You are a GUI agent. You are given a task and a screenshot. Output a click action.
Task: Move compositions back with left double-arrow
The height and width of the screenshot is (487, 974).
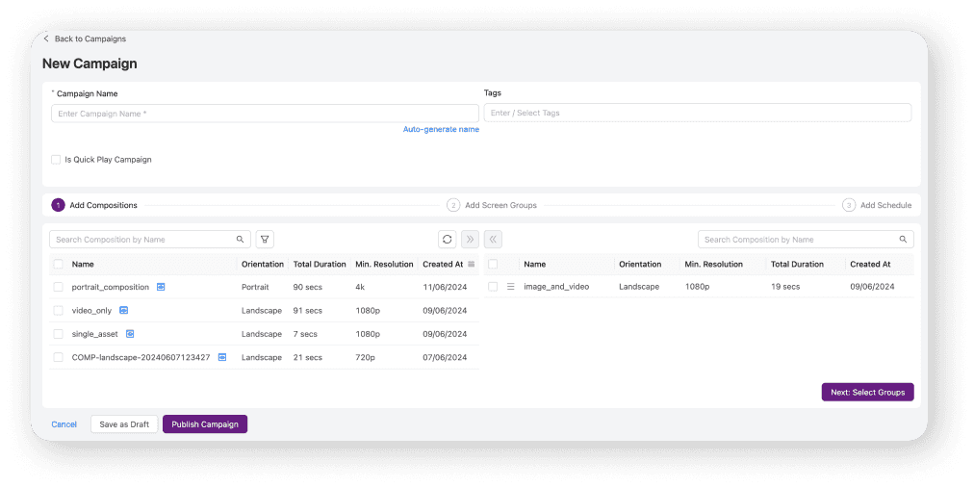tap(493, 239)
